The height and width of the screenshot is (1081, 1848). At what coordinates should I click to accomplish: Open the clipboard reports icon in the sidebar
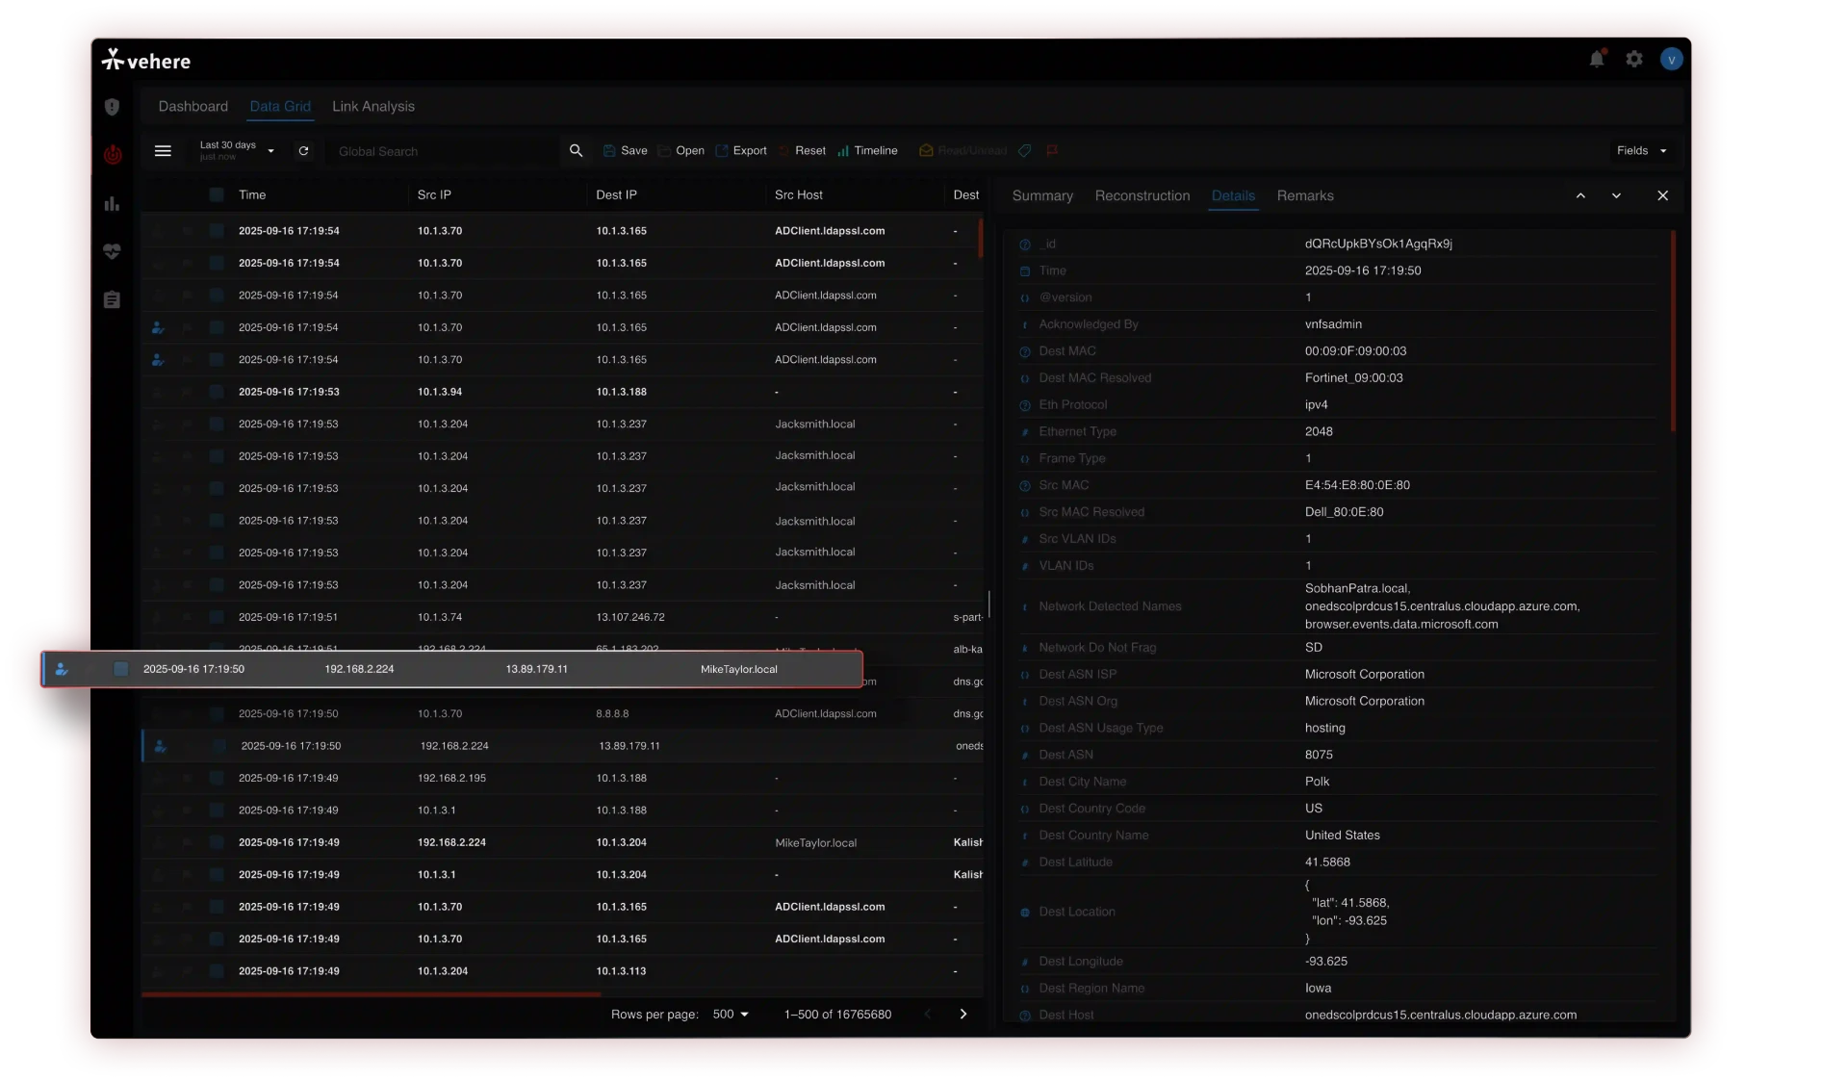[x=112, y=300]
